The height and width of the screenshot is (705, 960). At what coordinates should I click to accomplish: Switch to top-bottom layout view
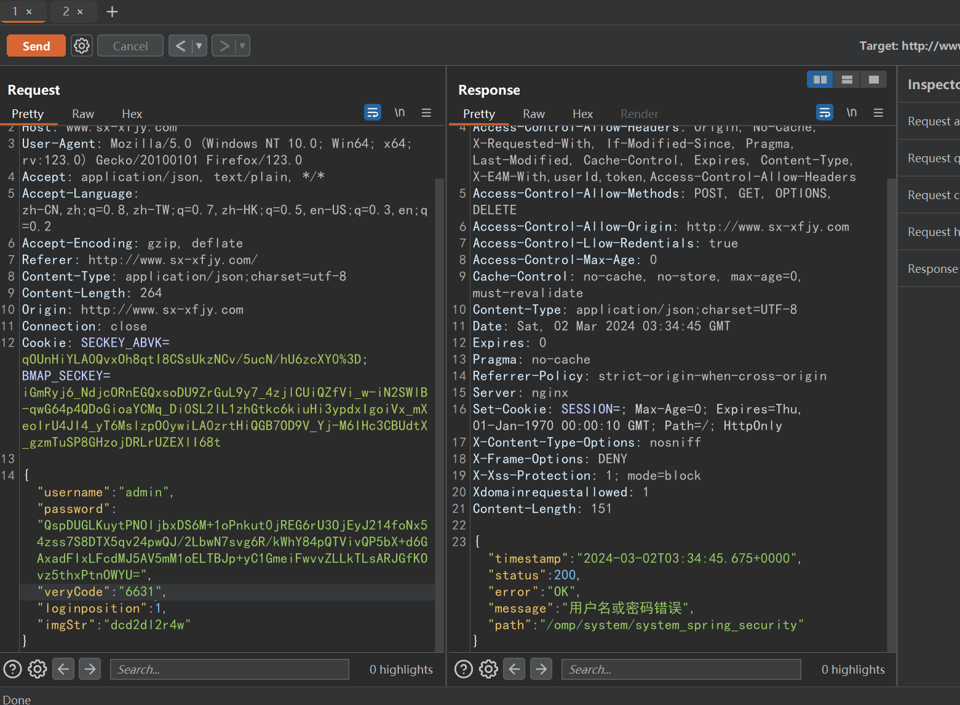(x=847, y=79)
